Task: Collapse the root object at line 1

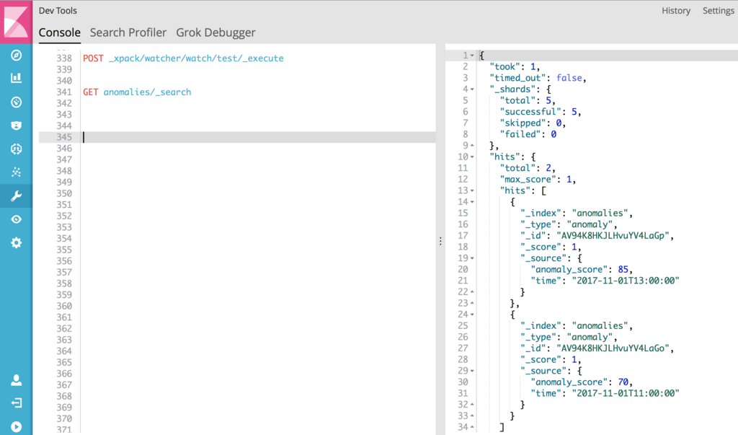Action: coord(472,56)
